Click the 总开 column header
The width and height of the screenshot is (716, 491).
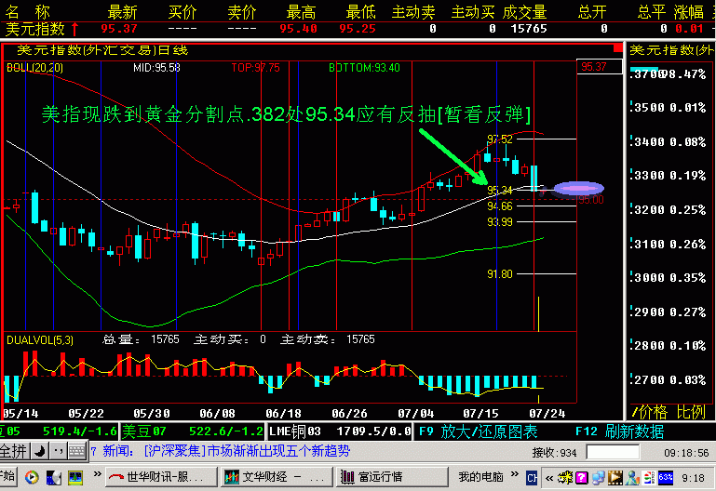592,12
